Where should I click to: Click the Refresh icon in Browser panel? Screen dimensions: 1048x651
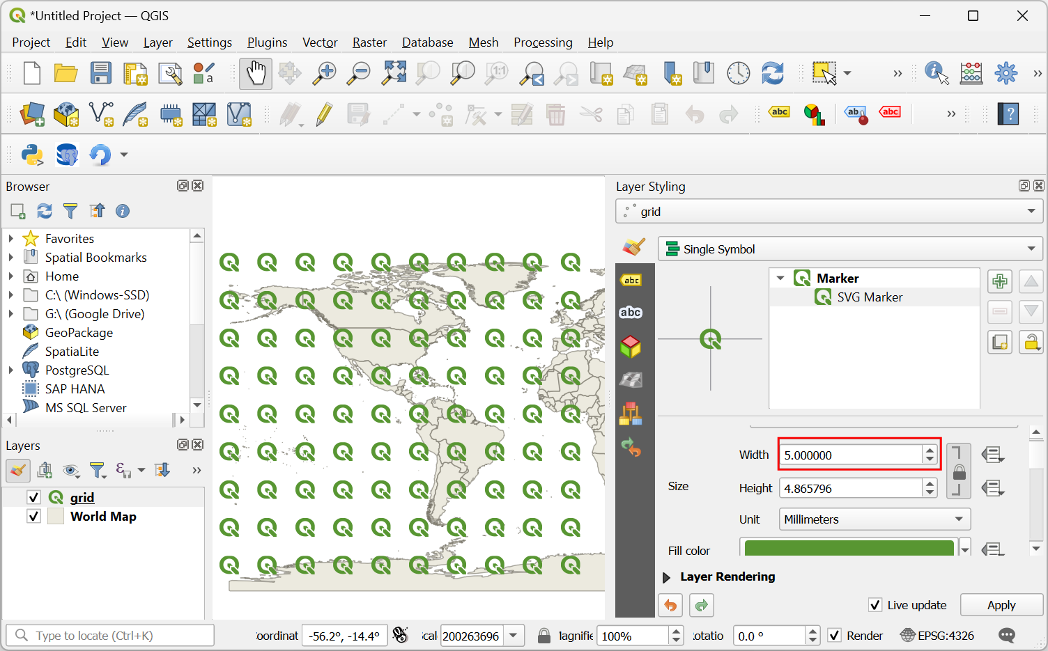[x=45, y=211]
